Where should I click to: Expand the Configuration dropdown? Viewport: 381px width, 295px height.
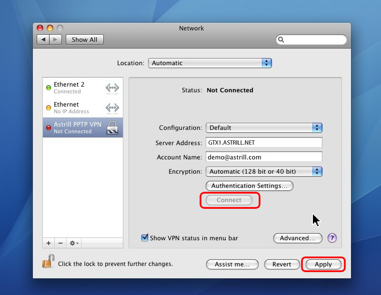[x=264, y=128]
